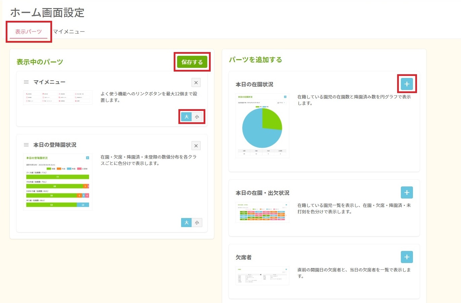Click the パーツを追加する heading
This screenshot has width=461, height=303.
[x=255, y=59]
